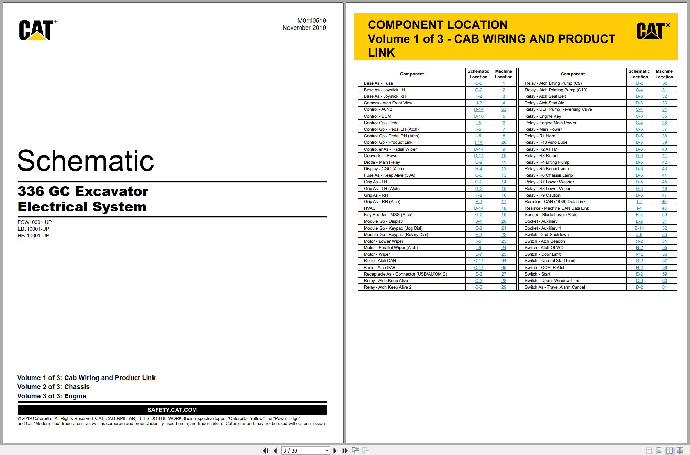Click D-2 link for Travel Alarm Cancel
The width and height of the screenshot is (690, 455).
639,287
